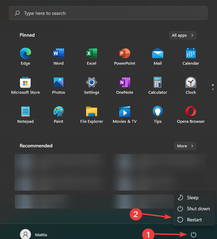The width and height of the screenshot is (217, 239).
Task: Open Microsoft Store
Action: 25,85
